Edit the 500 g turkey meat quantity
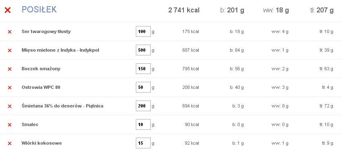The image size is (342, 167). 143,50
